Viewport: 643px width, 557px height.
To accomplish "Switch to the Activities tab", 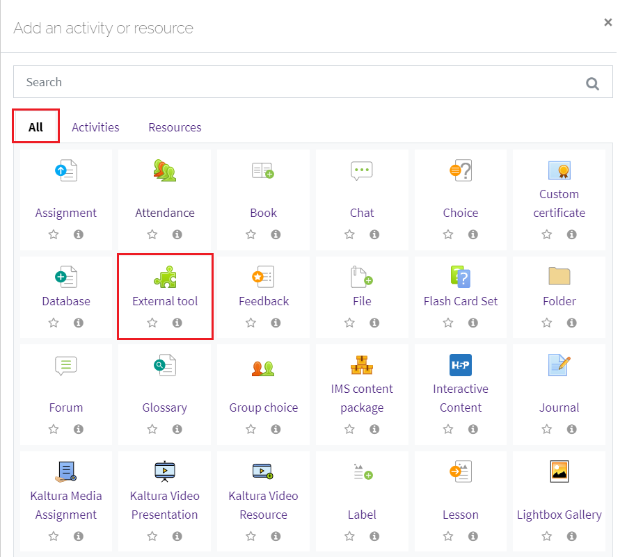I will click(95, 127).
